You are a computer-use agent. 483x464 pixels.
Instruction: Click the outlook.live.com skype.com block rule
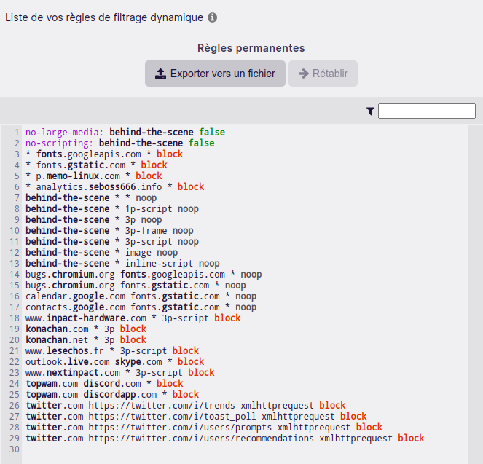(x=114, y=362)
